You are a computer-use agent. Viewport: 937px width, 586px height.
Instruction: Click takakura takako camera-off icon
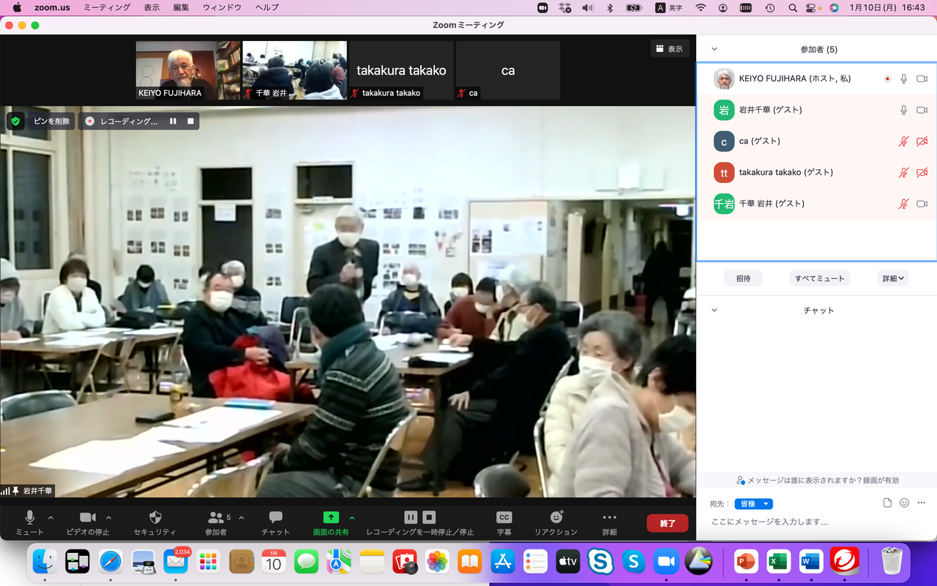pyautogui.click(x=922, y=172)
